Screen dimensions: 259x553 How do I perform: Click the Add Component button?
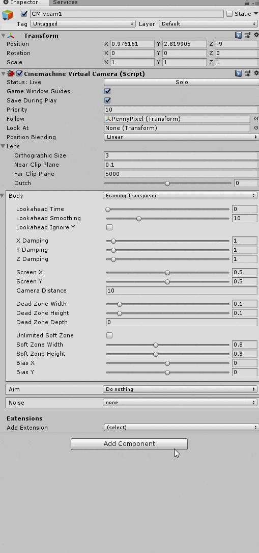click(129, 444)
